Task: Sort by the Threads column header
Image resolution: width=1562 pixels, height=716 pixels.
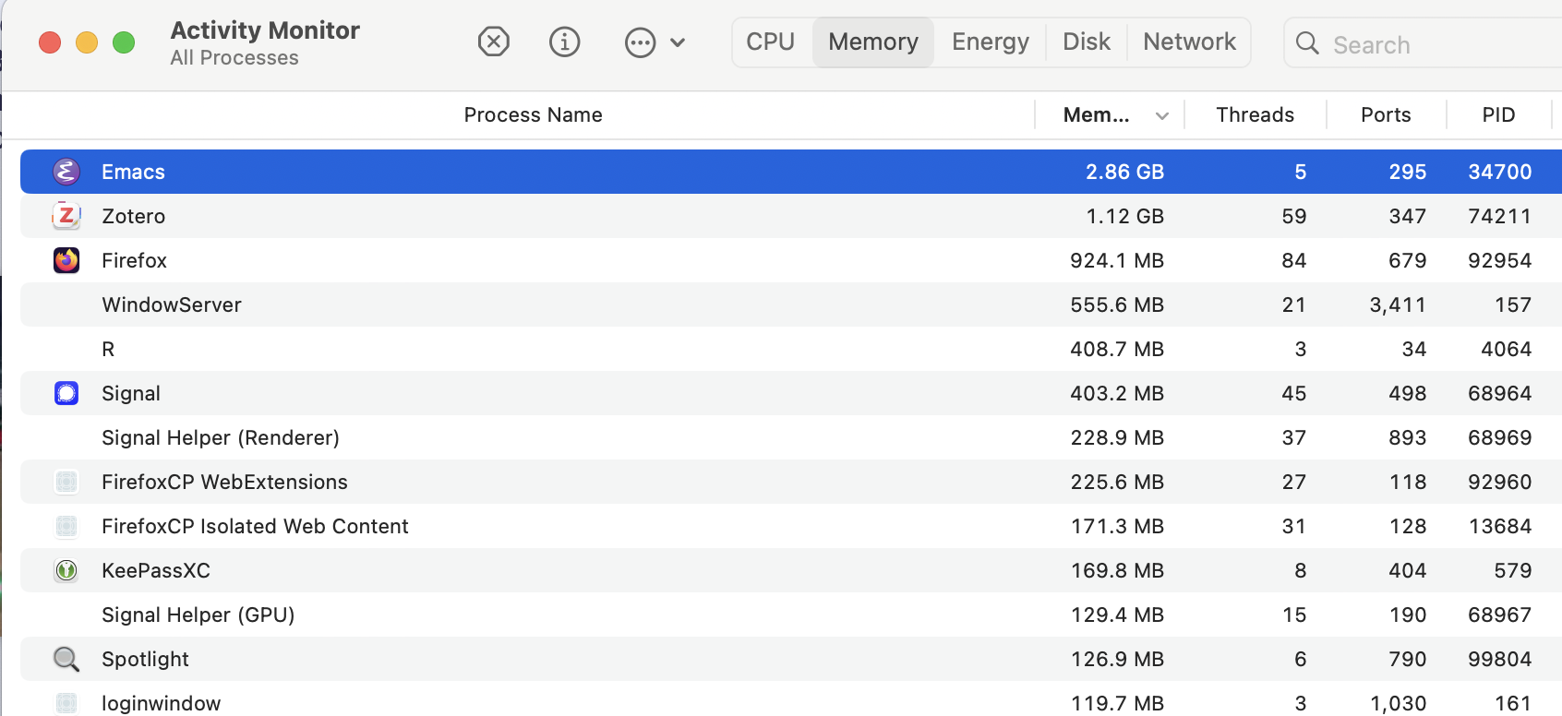Action: point(1256,114)
